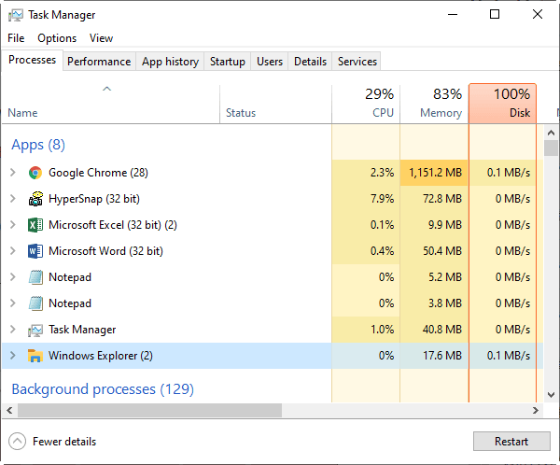Open the Options menu
Image resolution: width=560 pixels, height=465 pixels.
[x=57, y=38]
